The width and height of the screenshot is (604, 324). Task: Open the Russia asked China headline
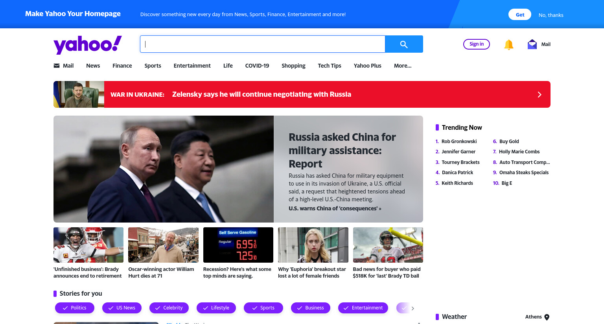point(342,150)
